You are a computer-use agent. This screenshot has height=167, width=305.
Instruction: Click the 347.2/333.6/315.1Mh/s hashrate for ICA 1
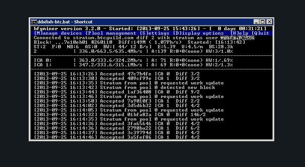tap(111, 65)
